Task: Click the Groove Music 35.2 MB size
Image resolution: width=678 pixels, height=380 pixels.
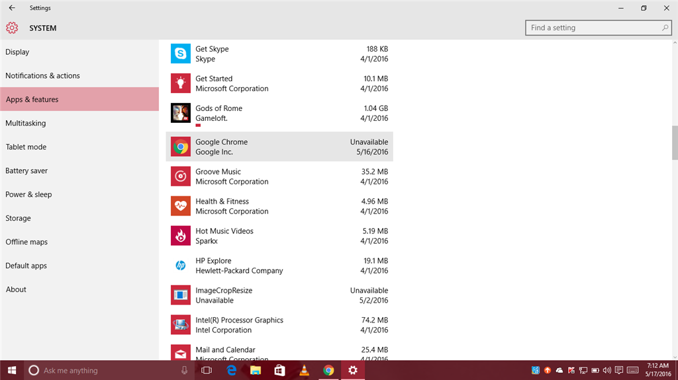Action: (x=375, y=172)
